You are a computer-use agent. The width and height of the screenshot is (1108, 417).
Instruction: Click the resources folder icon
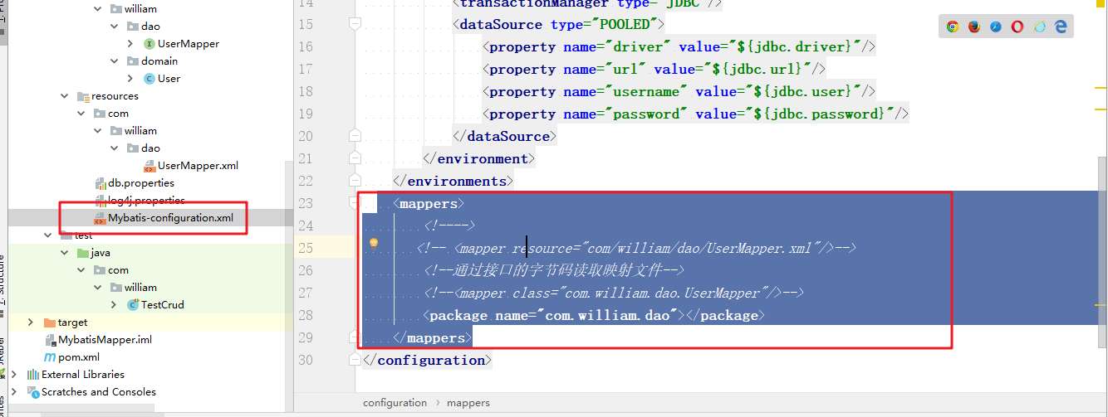point(82,96)
